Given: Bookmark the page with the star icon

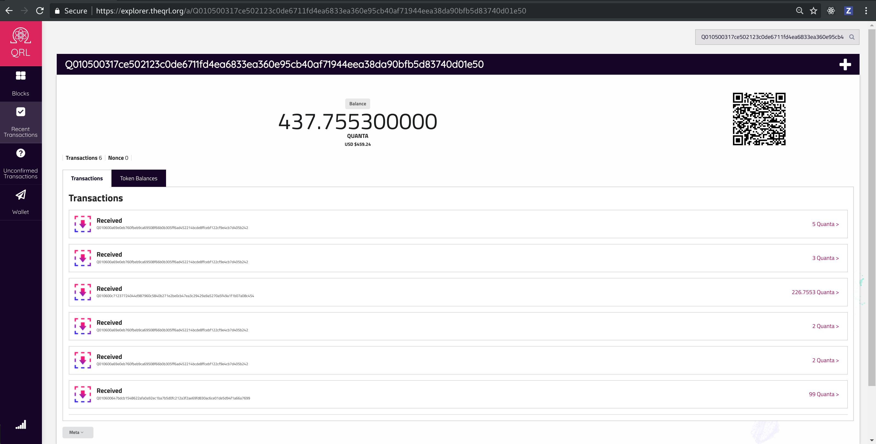Looking at the screenshot, I should tap(813, 11).
